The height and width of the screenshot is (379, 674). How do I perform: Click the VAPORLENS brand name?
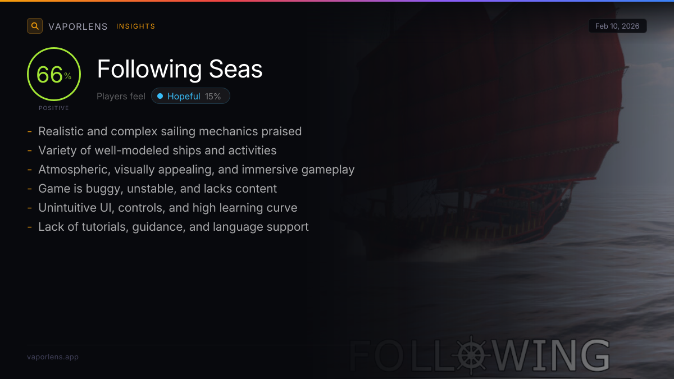78,26
